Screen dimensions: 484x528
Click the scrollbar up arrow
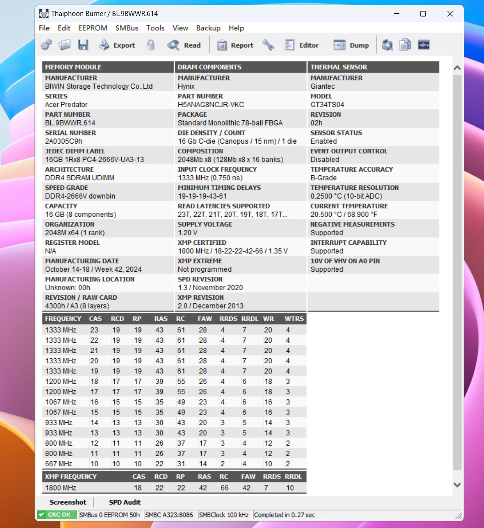pyautogui.click(x=457, y=68)
